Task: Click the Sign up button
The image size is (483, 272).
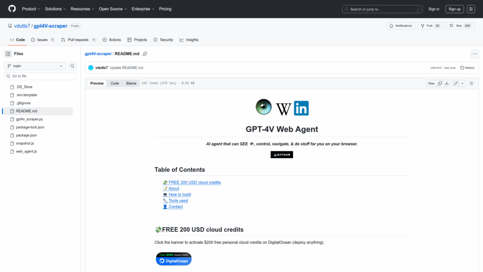Action: [x=454, y=9]
